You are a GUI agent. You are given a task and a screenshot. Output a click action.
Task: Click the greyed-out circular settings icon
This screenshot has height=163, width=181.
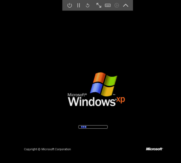116,5
